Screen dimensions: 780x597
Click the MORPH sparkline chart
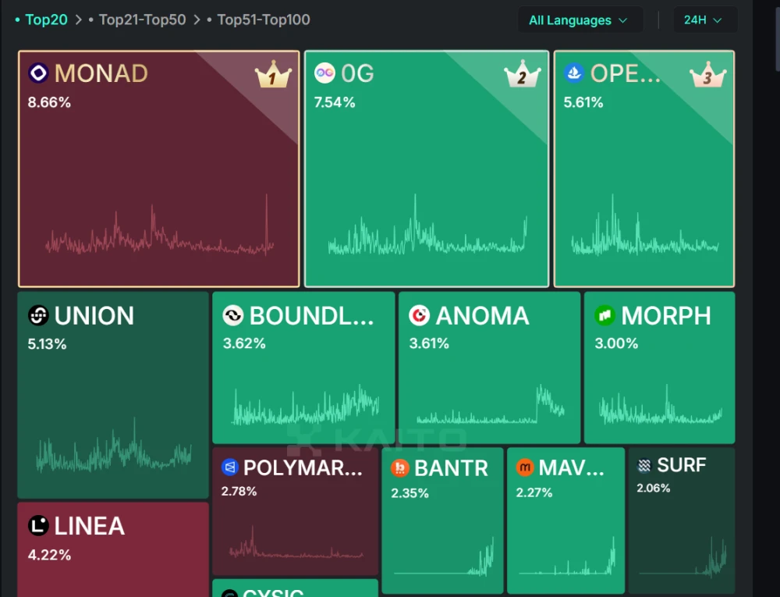click(x=661, y=404)
